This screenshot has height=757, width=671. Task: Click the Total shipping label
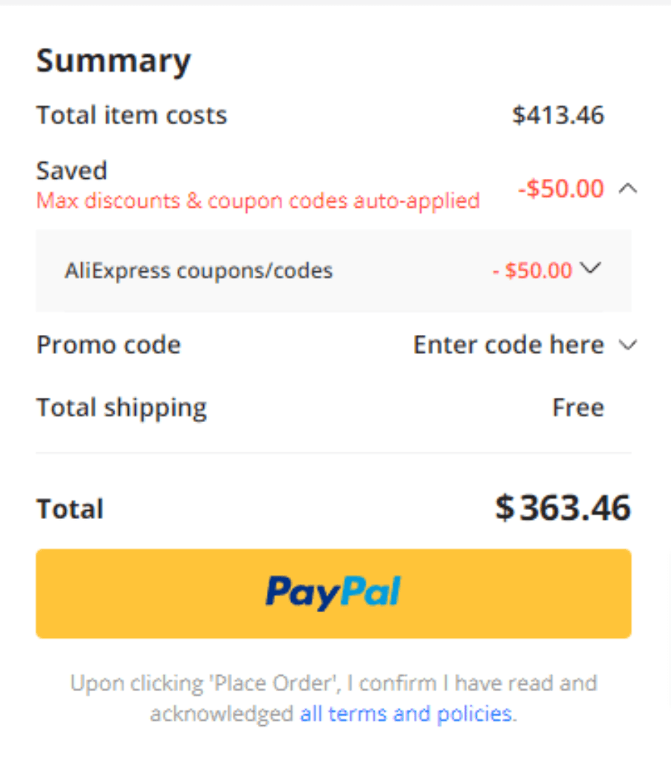[x=122, y=408]
